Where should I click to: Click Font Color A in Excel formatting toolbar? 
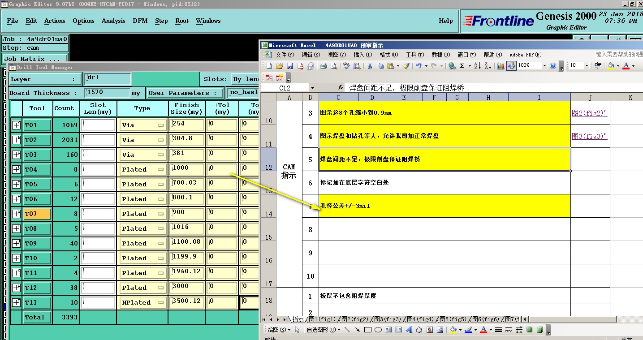tap(626, 65)
